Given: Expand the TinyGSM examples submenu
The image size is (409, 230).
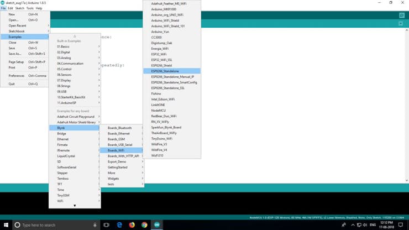Looking at the screenshot, I should click(x=75, y=195).
